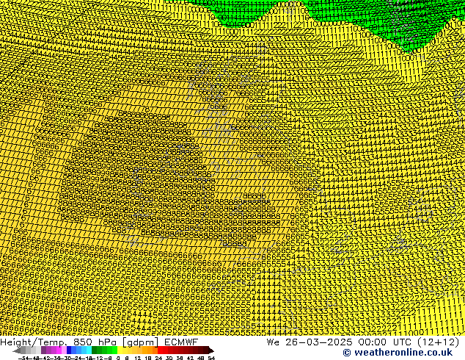Click the bright red swatch above the 24 label in legend
Screen dimensions: 465x360
point(160,350)
